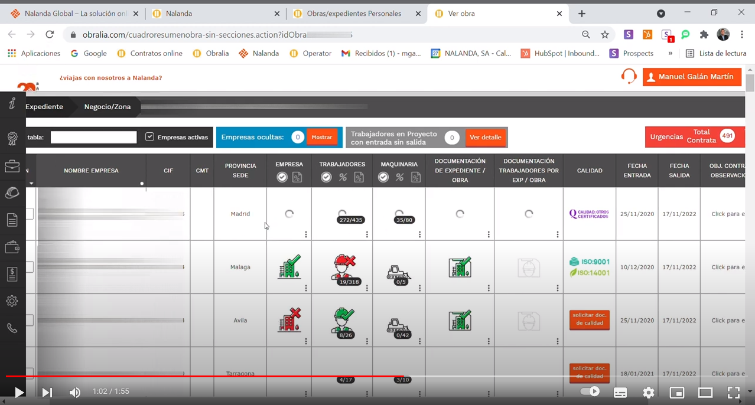Click the red video progress bar
The height and width of the screenshot is (405, 755).
[x=201, y=376]
